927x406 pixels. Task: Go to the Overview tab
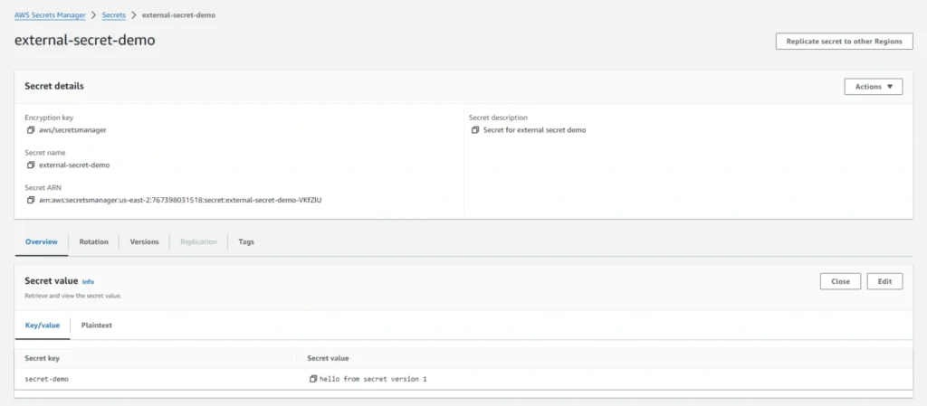coord(42,242)
